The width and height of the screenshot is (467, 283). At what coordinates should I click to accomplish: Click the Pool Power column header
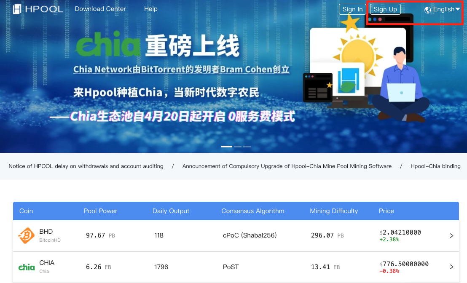point(100,211)
